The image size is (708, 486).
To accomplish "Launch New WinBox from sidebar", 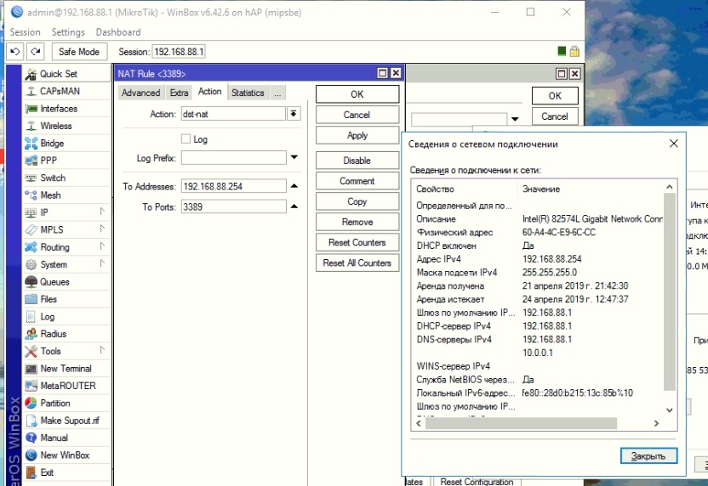I will 67,455.
